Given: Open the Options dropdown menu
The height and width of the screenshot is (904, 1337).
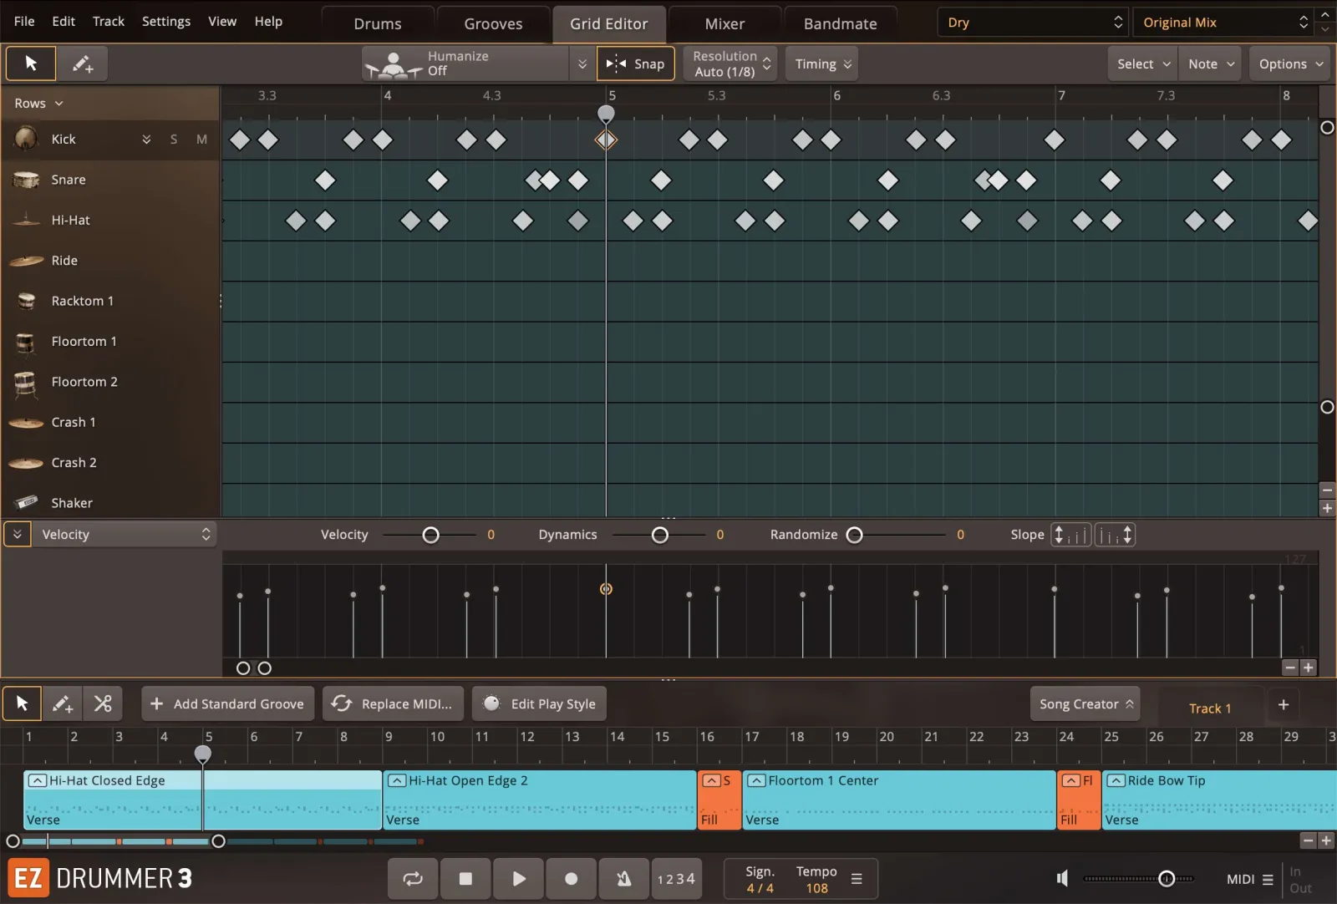Looking at the screenshot, I should (1290, 63).
